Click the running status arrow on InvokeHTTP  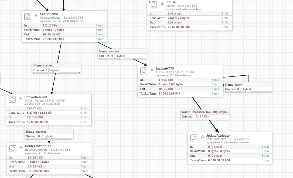(x=152, y=70)
